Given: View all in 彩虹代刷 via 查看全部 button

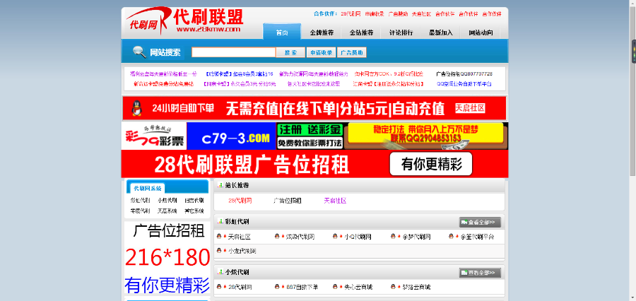Looking at the screenshot, I should pos(481,223).
